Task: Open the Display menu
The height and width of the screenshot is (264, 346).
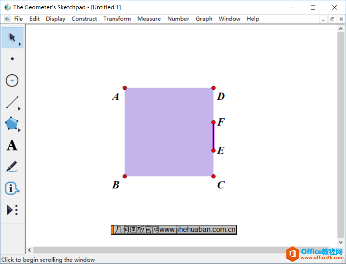Action: pos(56,19)
